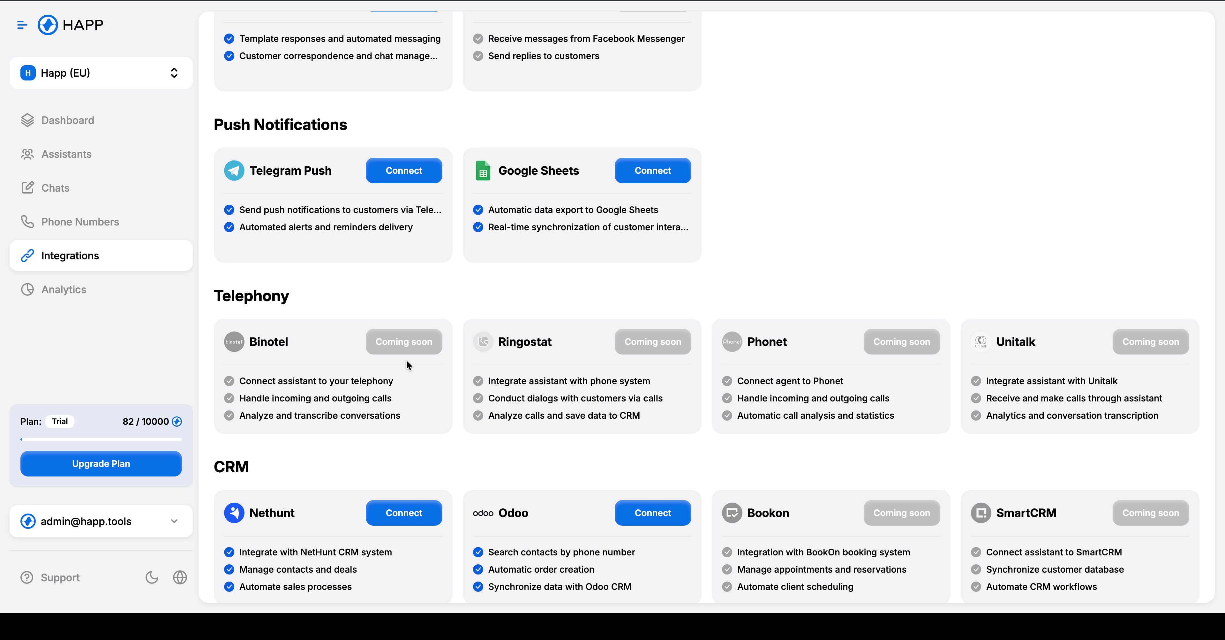The height and width of the screenshot is (640, 1225).
Task: Collapse the sidebar menu icon
Action: [22, 25]
